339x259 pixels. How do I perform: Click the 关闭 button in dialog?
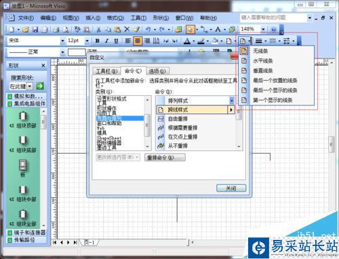point(231,188)
